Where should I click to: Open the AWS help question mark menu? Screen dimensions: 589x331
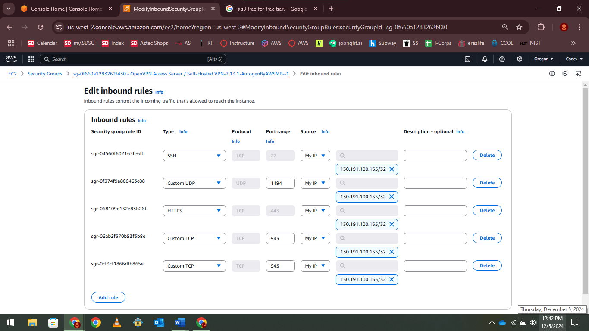[502, 59]
